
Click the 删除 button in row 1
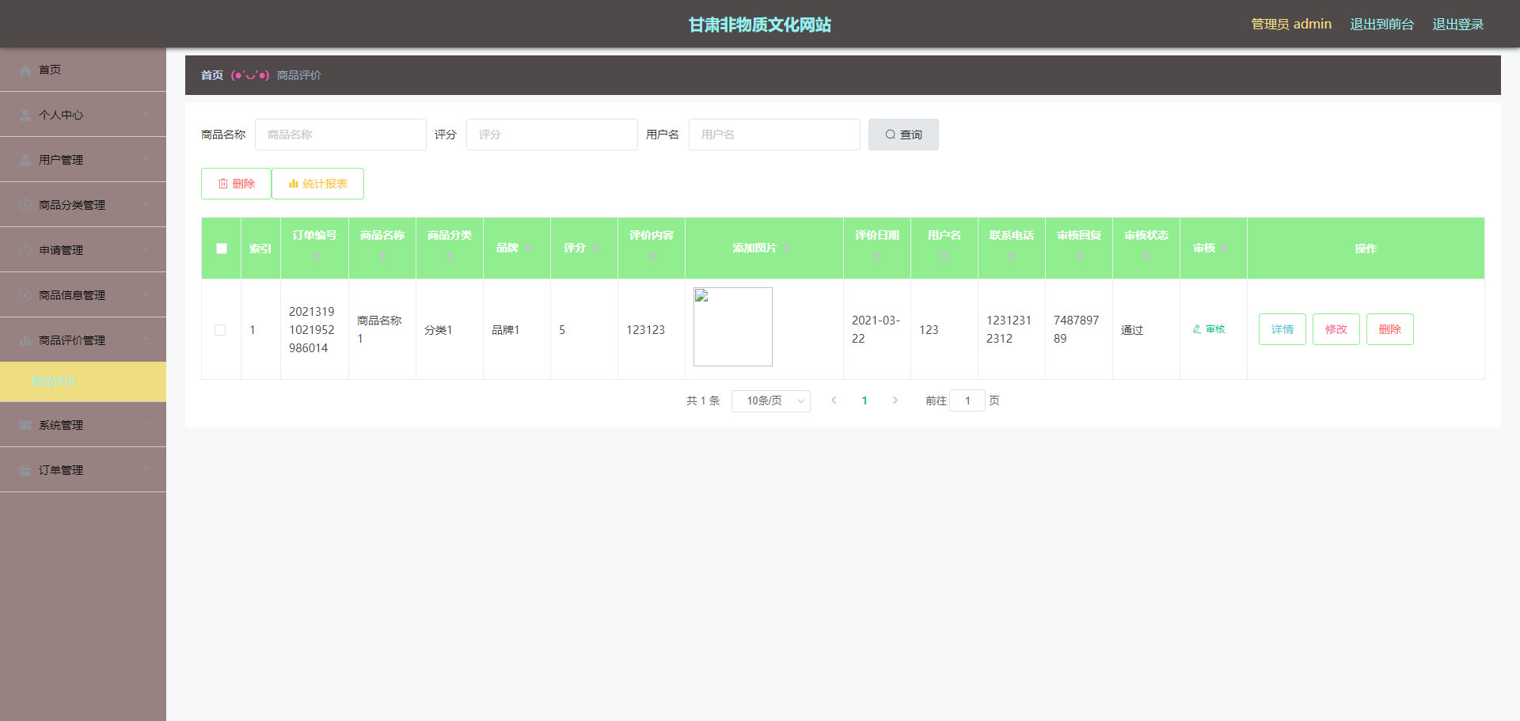tap(1390, 329)
